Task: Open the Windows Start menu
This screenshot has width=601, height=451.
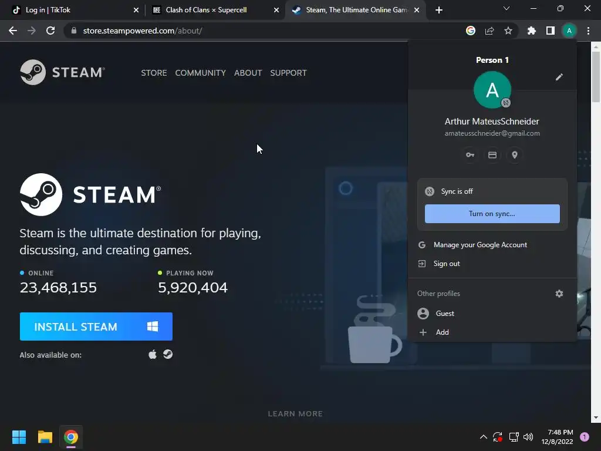Action: point(19,437)
